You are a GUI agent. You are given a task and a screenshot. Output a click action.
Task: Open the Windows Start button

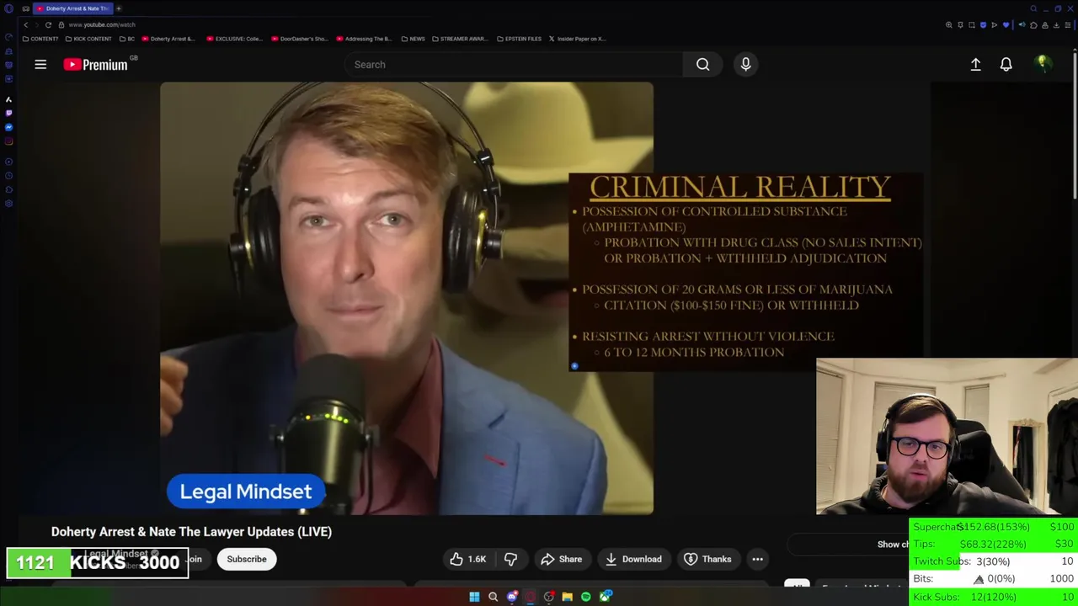click(x=474, y=597)
